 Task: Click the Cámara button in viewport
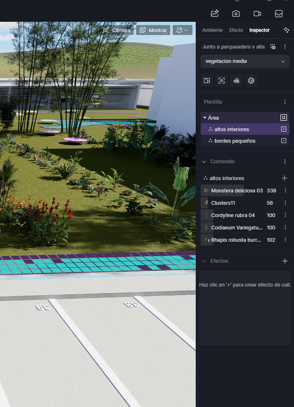pos(116,30)
